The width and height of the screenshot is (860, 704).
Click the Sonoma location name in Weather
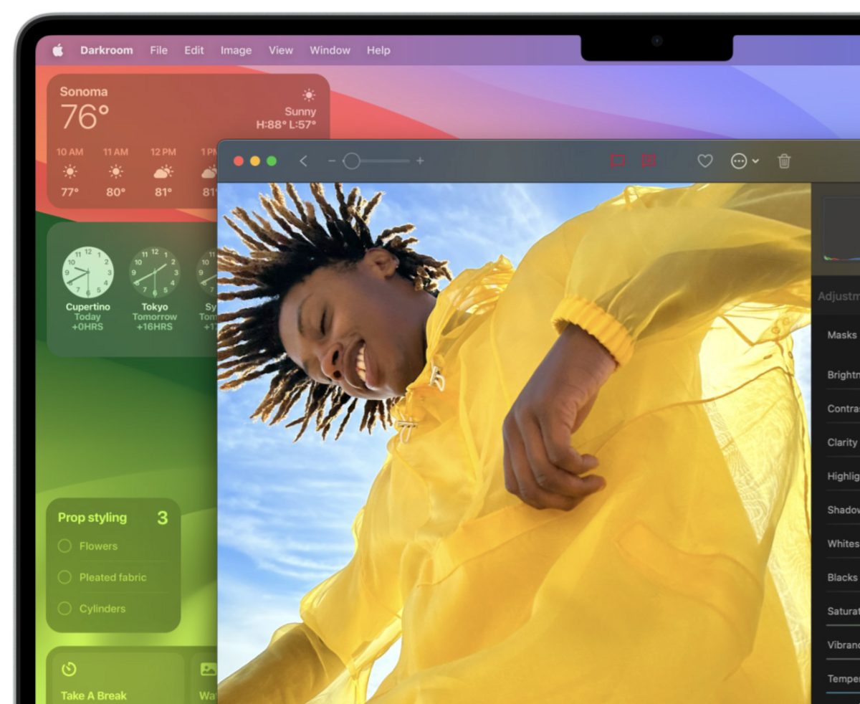(x=84, y=92)
